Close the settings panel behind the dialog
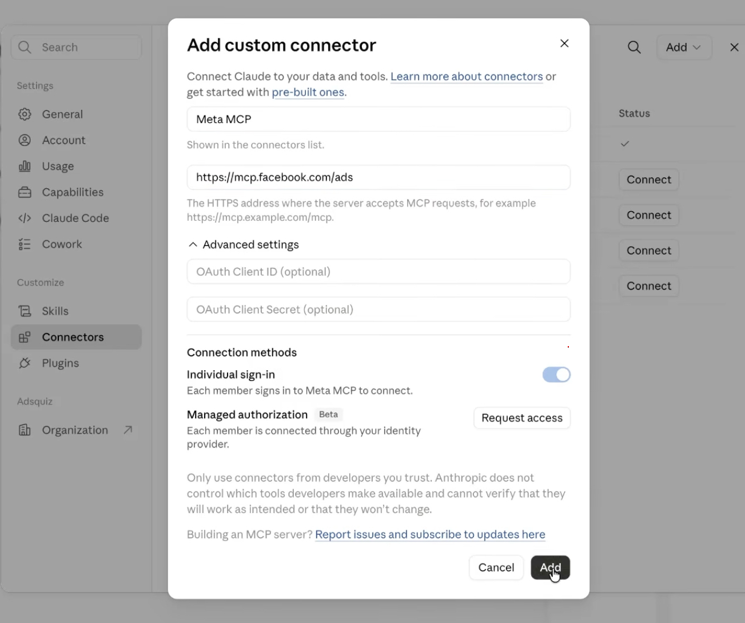Viewport: 745px width, 623px height. (734, 47)
